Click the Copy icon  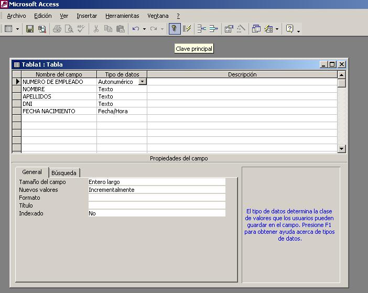pos(108,29)
